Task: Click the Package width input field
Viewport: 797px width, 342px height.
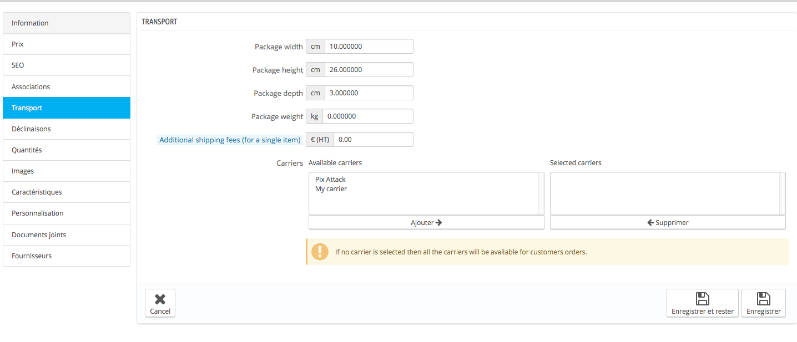Action: (x=369, y=47)
